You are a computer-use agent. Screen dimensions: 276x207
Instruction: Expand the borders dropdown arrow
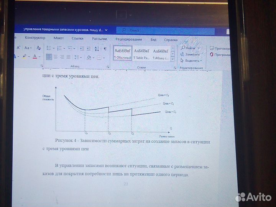point(104,58)
